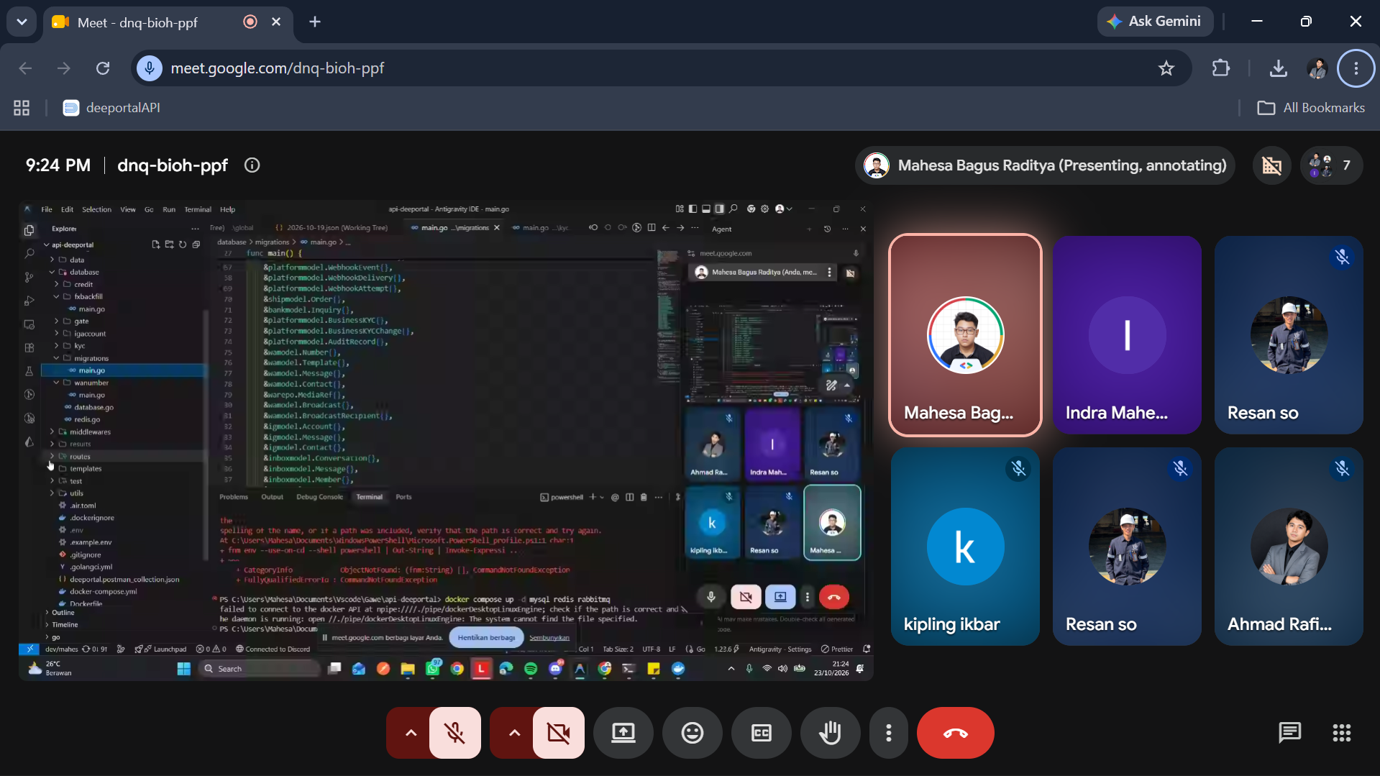The width and height of the screenshot is (1380, 776).
Task: Click microphone permission icon in address bar
Action: click(x=150, y=68)
